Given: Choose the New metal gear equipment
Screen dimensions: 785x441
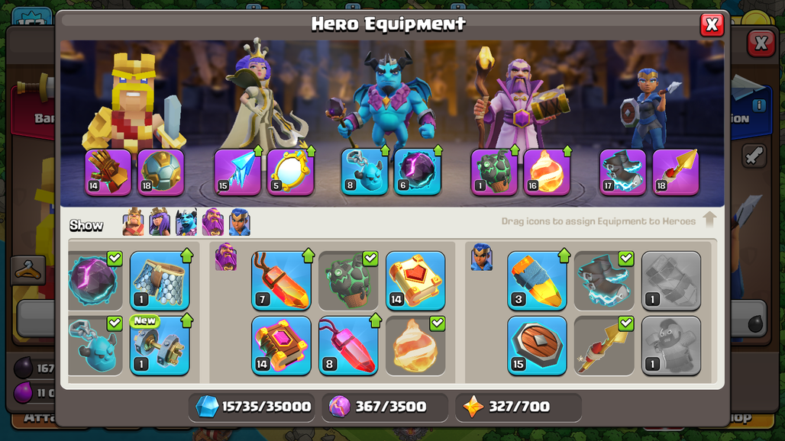Looking at the screenshot, I should (160, 346).
